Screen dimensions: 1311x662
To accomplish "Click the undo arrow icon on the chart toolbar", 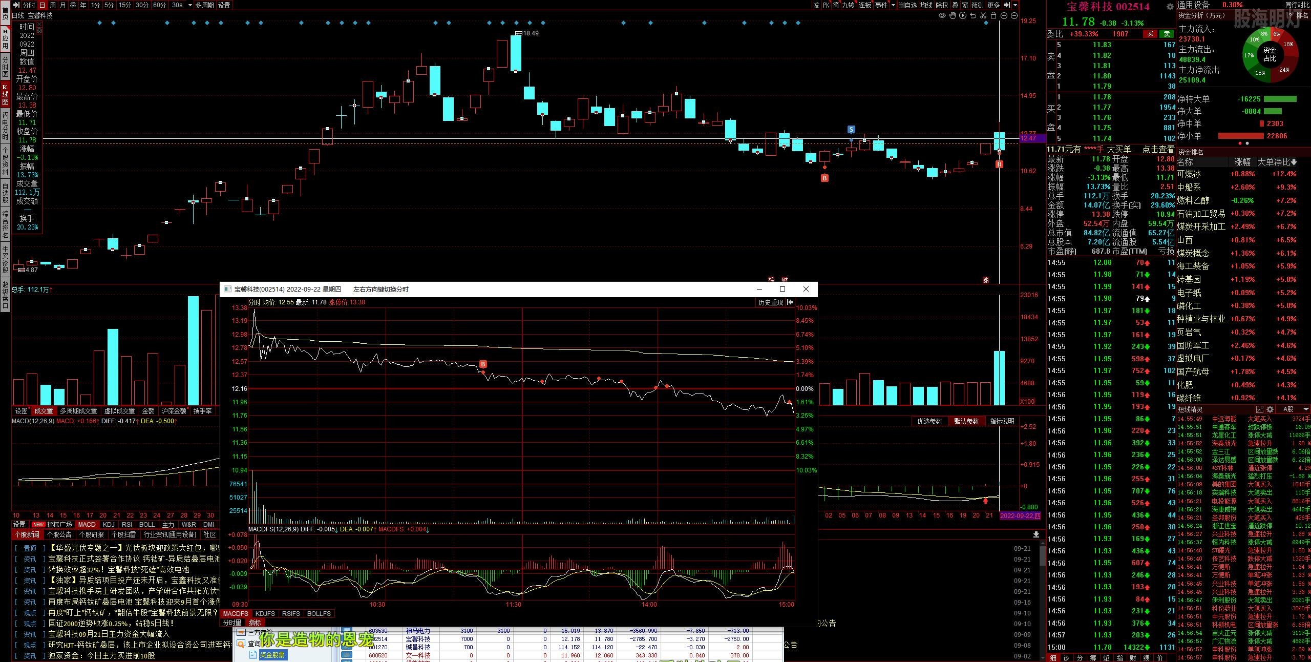I will [972, 16].
